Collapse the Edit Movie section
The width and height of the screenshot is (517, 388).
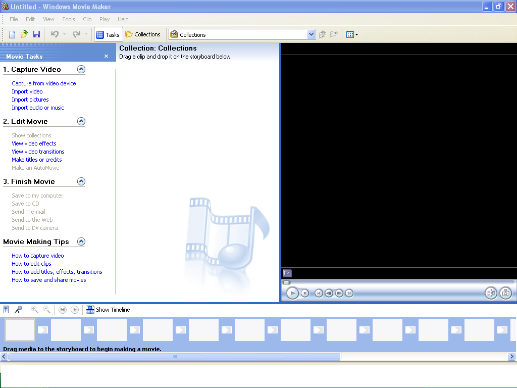pyautogui.click(x=81, y=121)
